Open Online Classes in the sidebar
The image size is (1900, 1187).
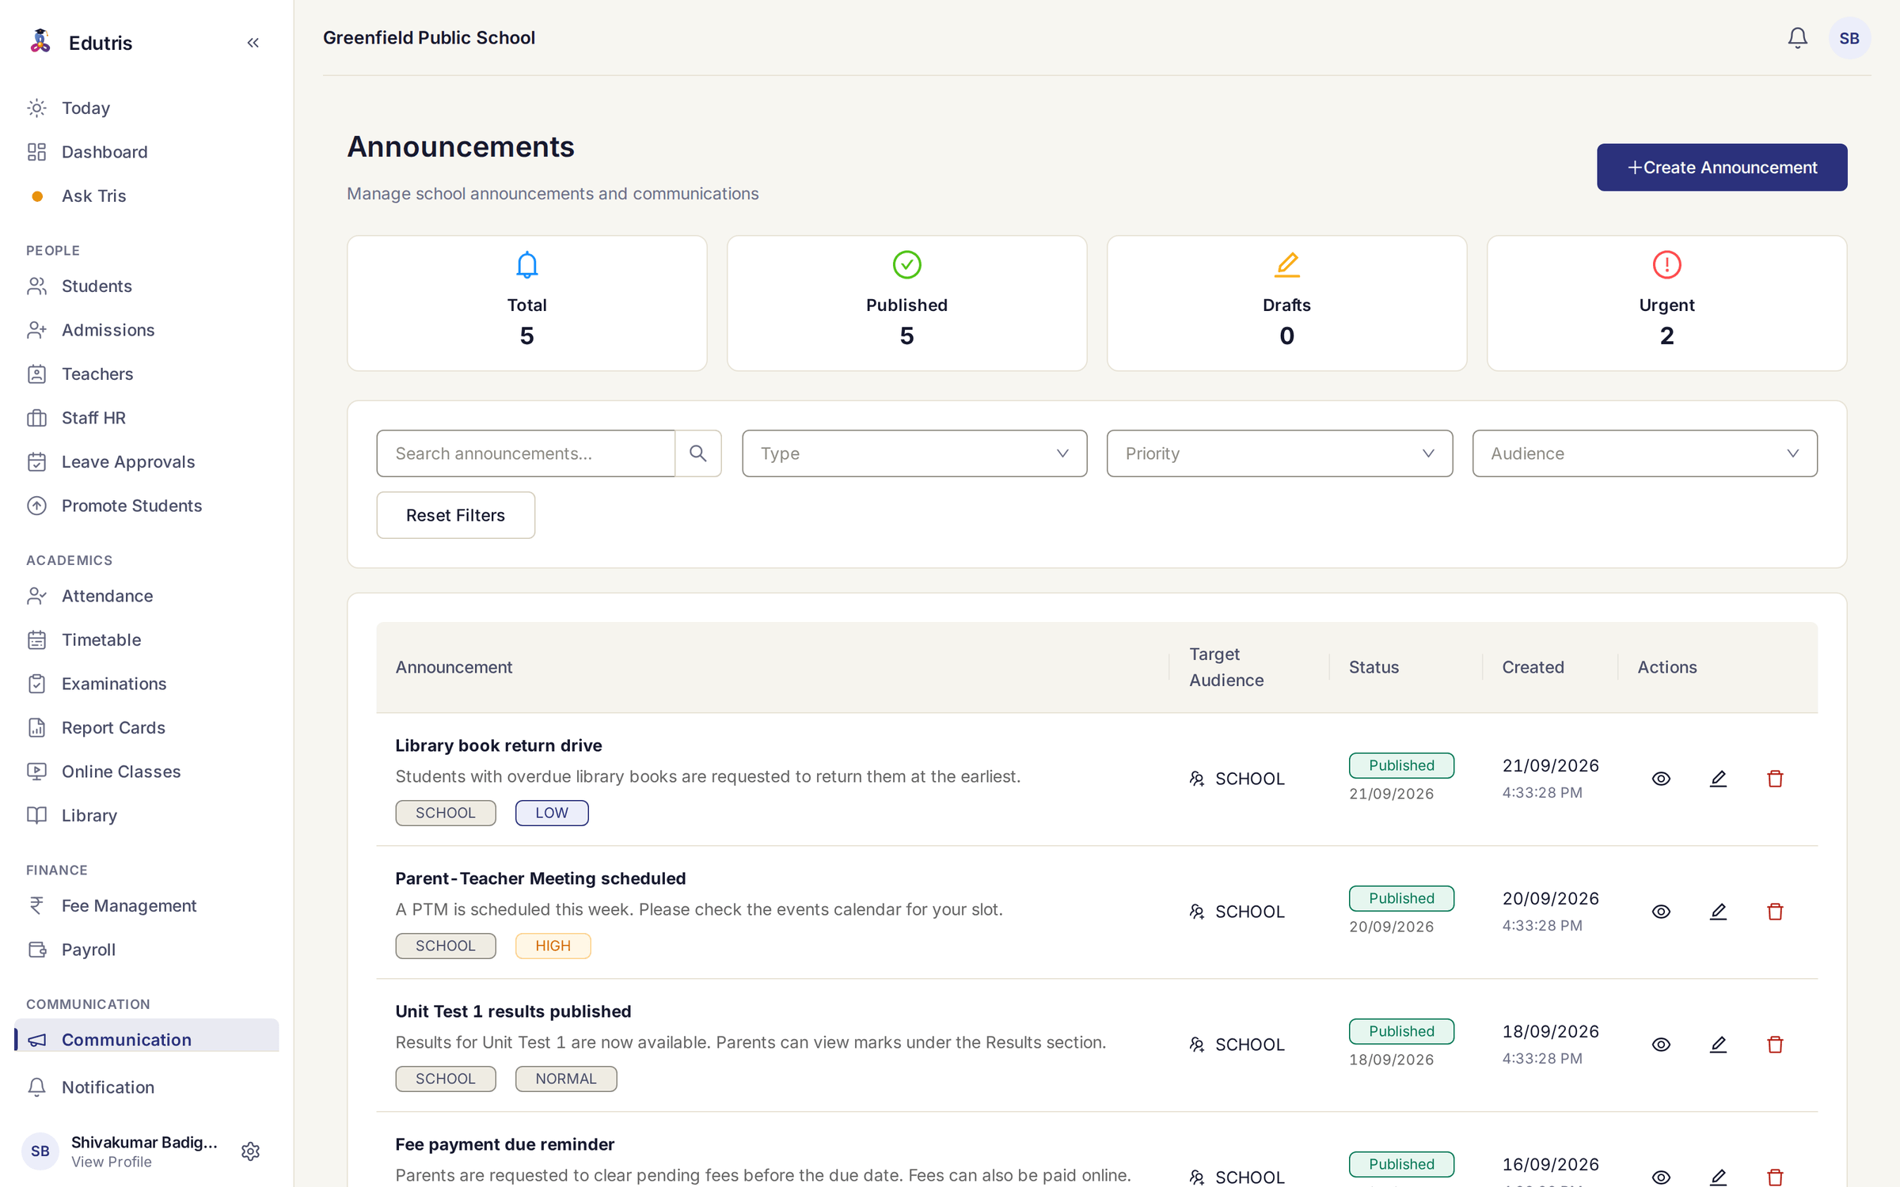click(x=146, y=772)
